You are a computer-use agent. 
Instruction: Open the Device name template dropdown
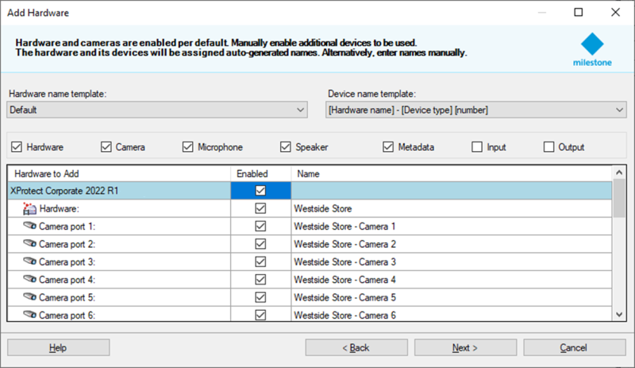click(476, 110)
